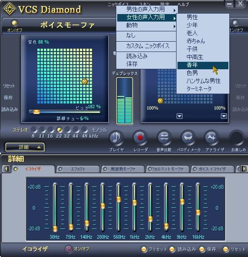Image resolution: width=248 pixels, height=257 pixels.
Task: Toggle the イコライザ power on/off icon
Action: click(x=69, y=249)
